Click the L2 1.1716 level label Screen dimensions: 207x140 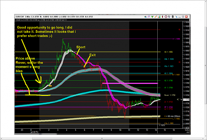[x=169, y=109]
